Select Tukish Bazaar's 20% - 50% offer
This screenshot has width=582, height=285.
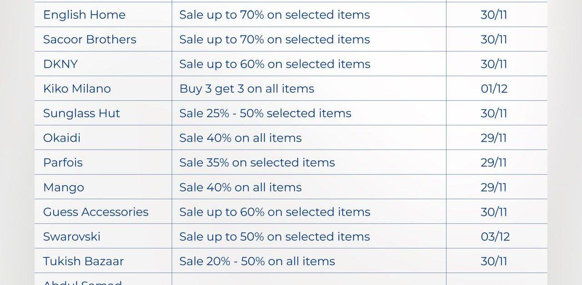click(257, 261)
